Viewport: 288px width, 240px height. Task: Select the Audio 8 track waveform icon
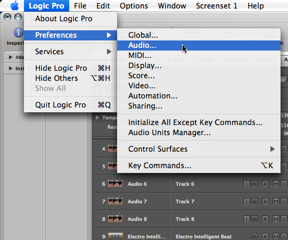tap(115, 218)
